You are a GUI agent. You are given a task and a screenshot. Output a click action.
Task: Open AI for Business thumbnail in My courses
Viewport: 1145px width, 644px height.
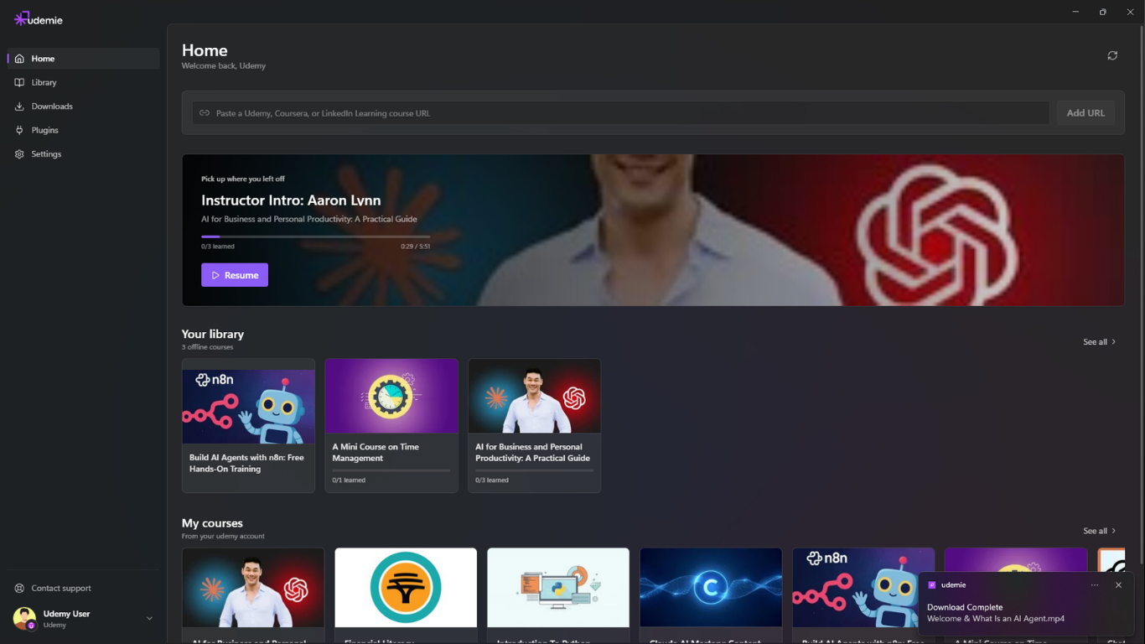(x=253, y=588)
